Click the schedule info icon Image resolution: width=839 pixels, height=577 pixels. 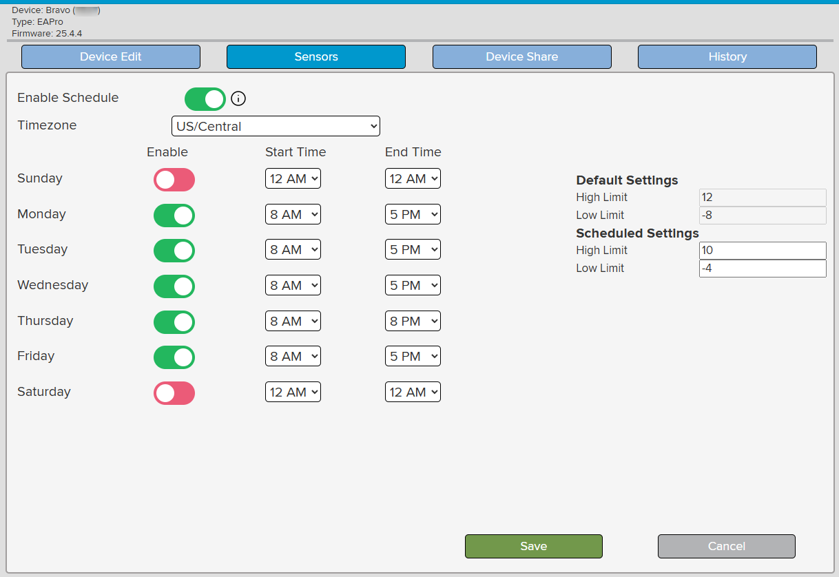pos(238,99)
